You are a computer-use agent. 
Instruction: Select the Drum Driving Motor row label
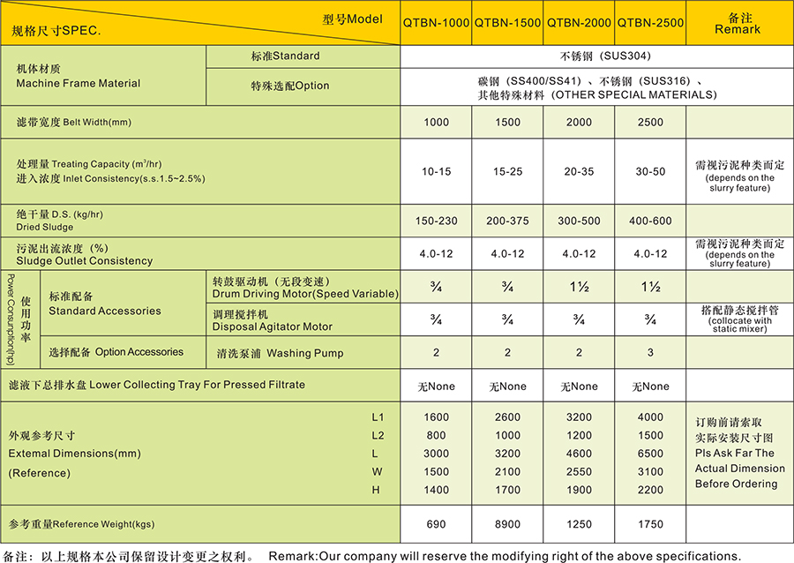304,286
